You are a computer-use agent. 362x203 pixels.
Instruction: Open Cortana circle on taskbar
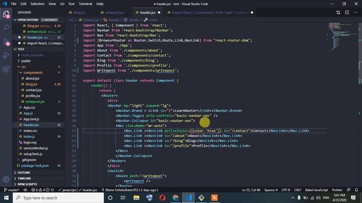[x=110, y=198]
